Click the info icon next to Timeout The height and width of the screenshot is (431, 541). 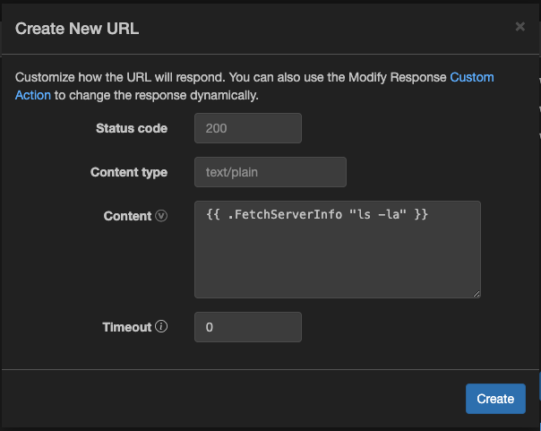click(x=161, y=327)
